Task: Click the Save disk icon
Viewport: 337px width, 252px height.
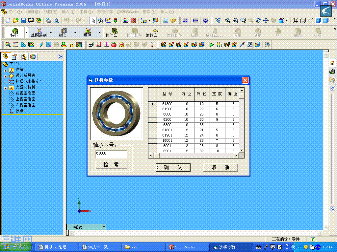Action: click(x=23, y=20)
